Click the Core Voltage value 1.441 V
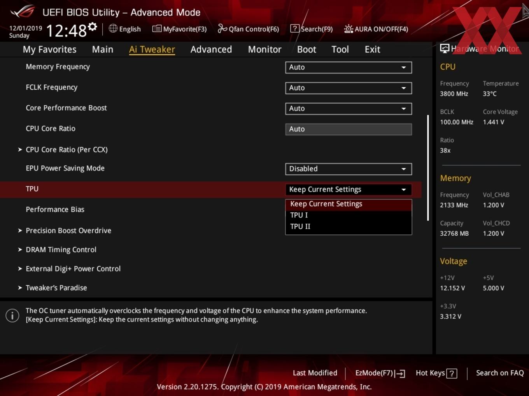 [x=493, y=122]
